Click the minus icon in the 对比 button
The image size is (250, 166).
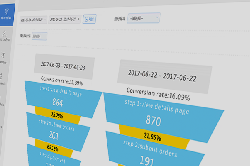click(86, 19)
